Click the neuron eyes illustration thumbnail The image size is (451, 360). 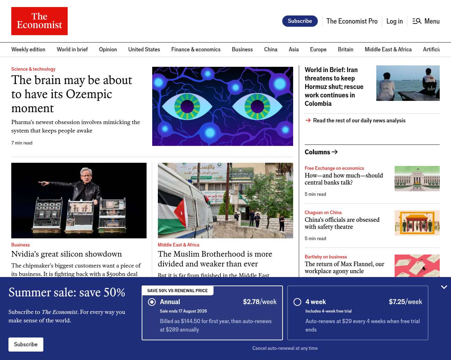click(x=223, y=106)
